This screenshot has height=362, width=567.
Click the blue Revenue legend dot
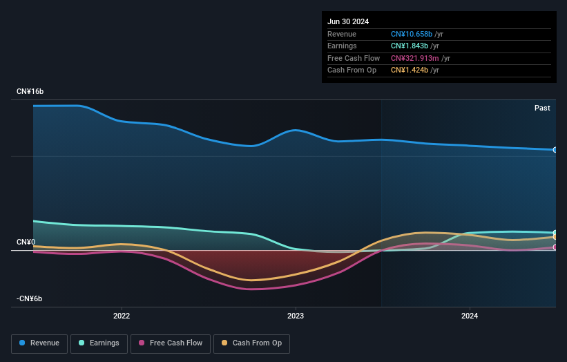tap(22, 343)
